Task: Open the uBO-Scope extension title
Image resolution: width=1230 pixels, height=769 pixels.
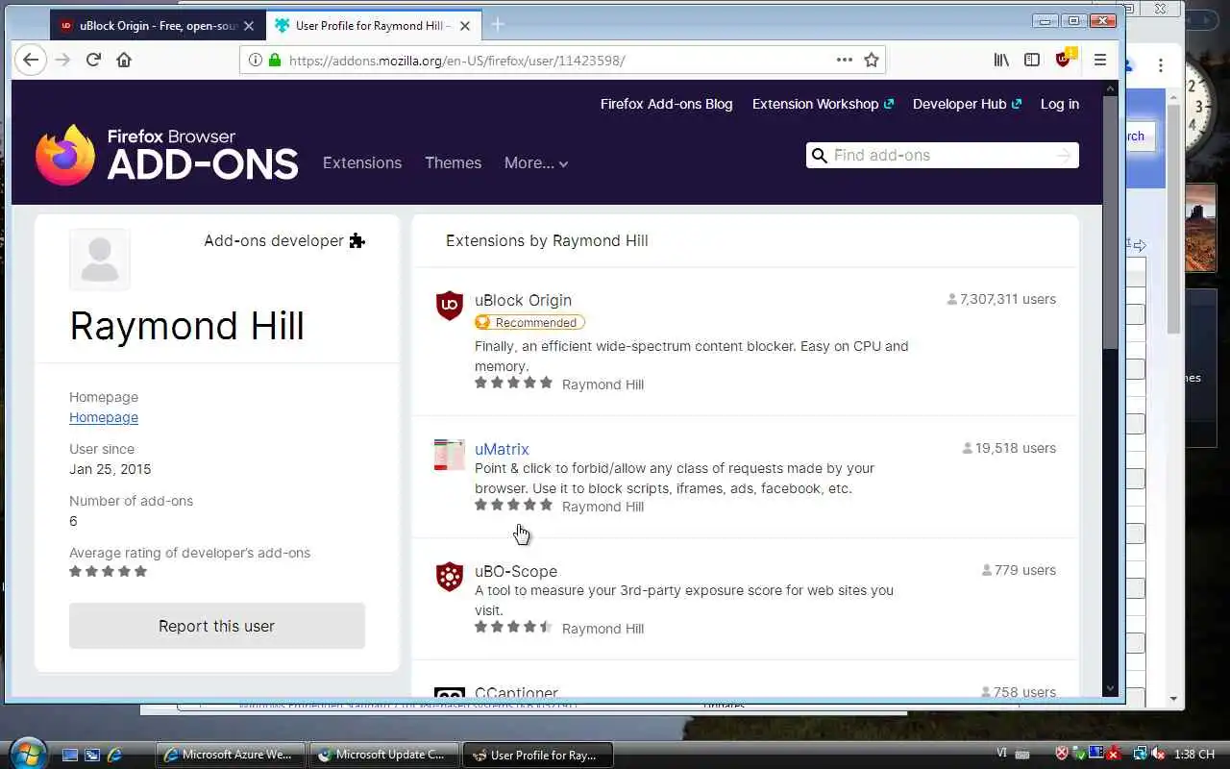Action: 516,571
